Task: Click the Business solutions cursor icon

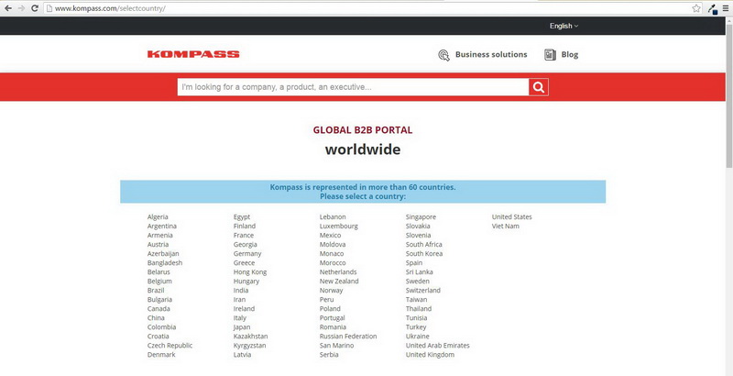Action: point(443,55)
